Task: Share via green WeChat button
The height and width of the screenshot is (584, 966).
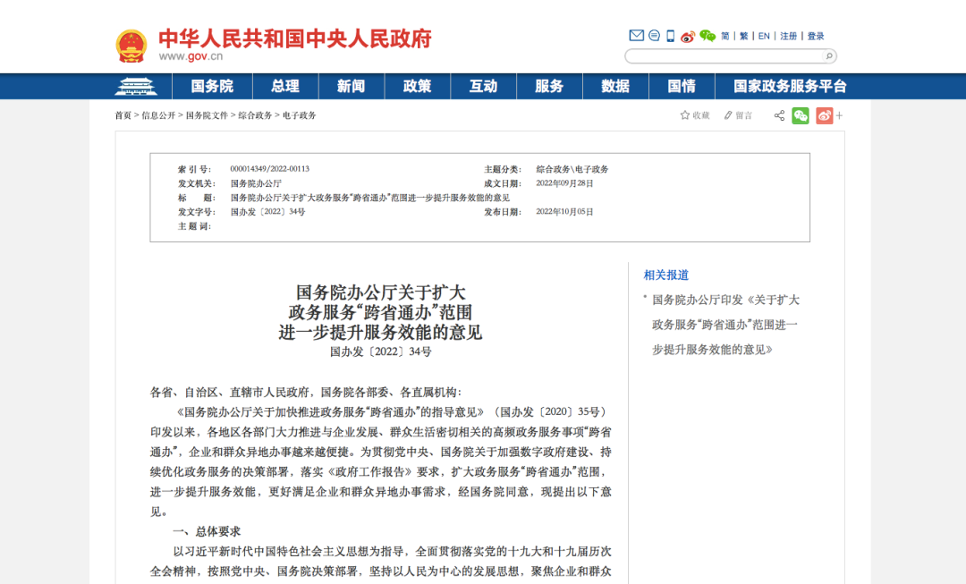Action: tap(801, 115)
